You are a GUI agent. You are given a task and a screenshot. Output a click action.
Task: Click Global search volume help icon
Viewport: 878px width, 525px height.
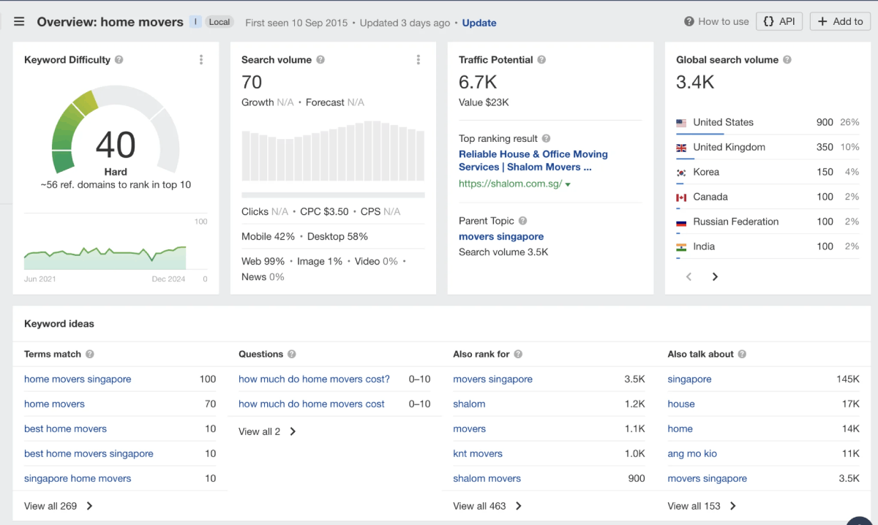point(787,60)
